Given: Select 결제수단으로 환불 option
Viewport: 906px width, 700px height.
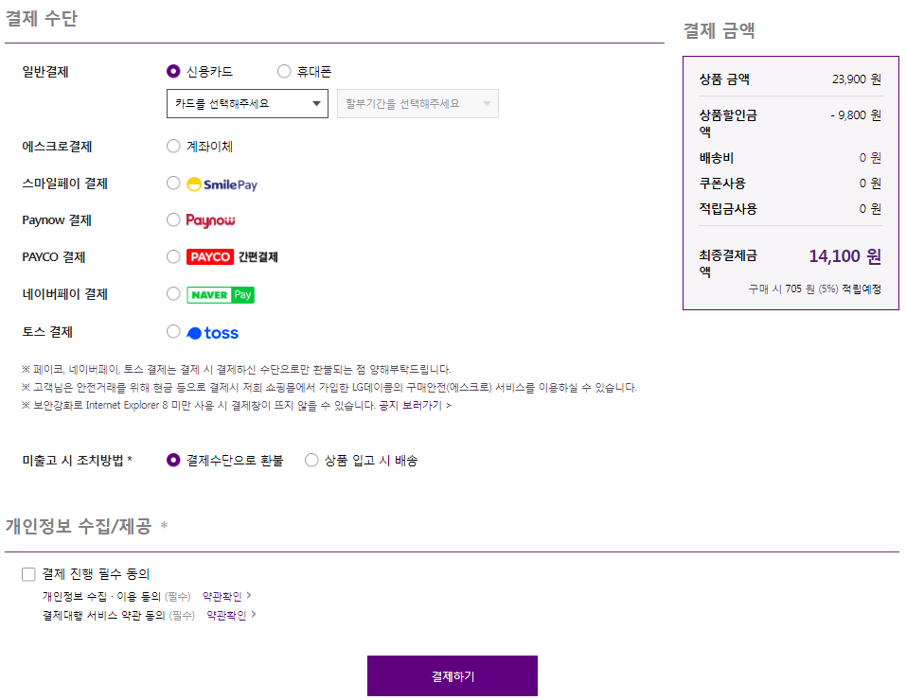Looking at the screenshot, I should (x=172, y=460).
